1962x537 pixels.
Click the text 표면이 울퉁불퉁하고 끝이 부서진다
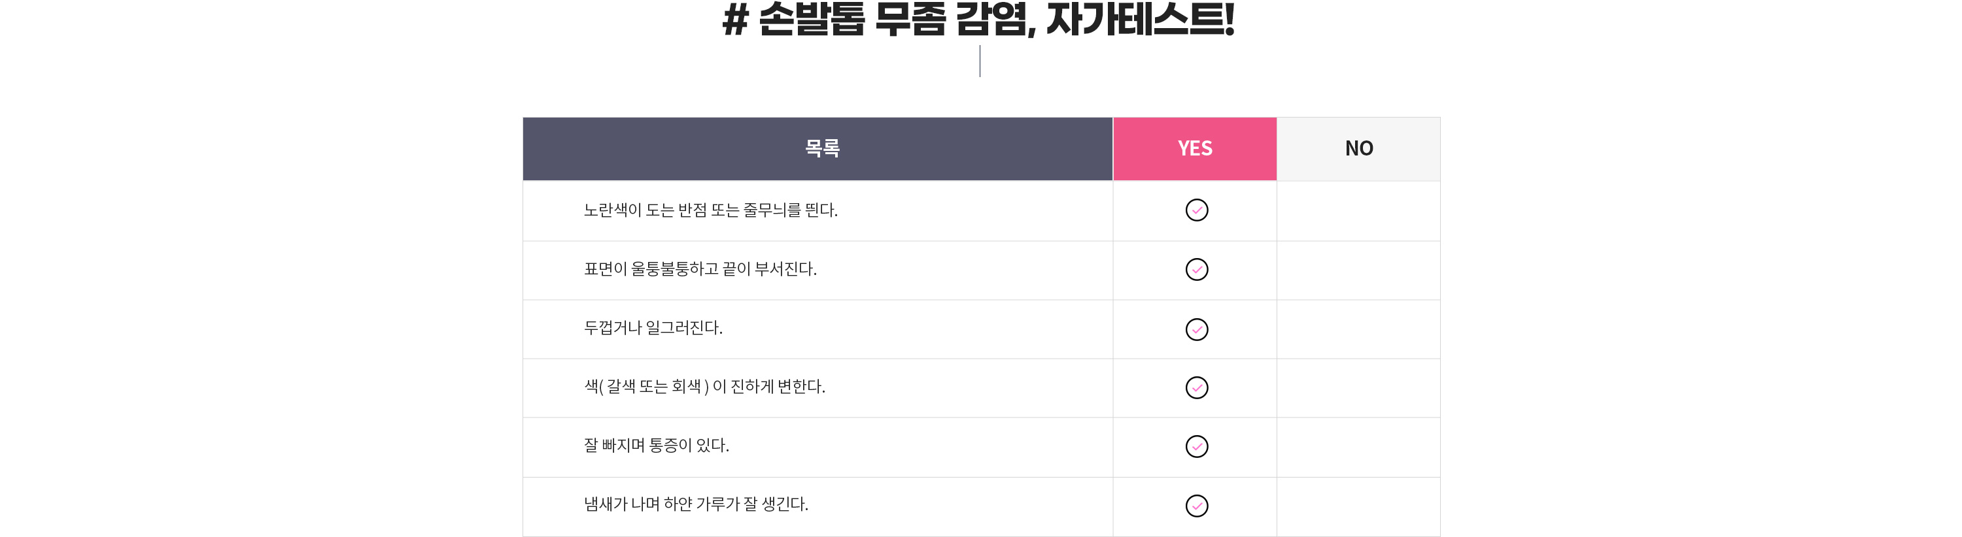click(x=700, y=269)
